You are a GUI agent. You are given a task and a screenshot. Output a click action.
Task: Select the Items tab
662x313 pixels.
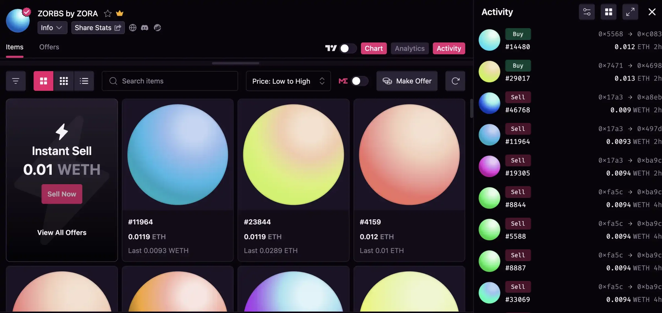pos(14,47)
